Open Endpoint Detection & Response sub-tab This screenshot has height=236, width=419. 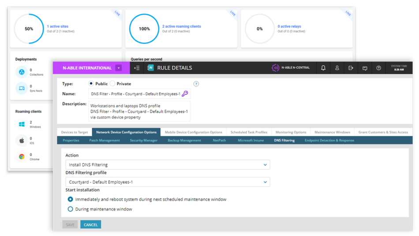pos(329,141)
